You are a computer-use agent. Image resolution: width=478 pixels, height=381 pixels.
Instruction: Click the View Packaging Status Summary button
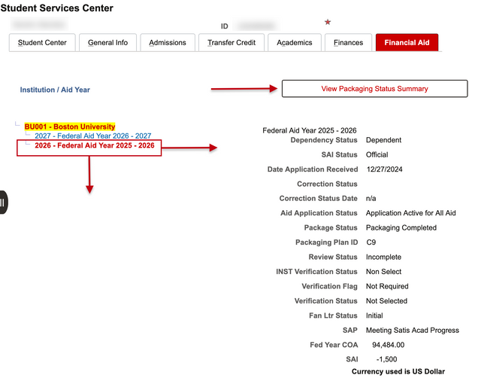[x=374, y=89]
